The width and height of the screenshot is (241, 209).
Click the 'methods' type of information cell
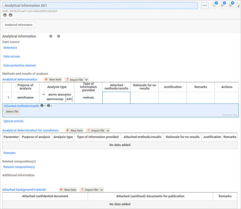tap(88, 98)
